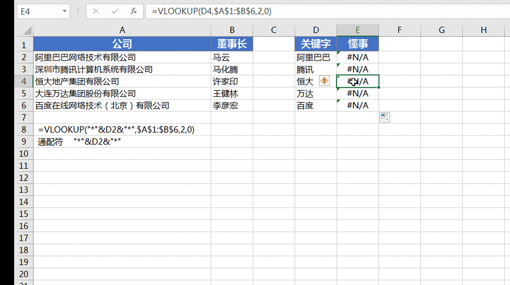The image size is (510, 285).
Task: Select cell 深圳市腾讯计算机系统有限公司
Action: click(122, 69)
